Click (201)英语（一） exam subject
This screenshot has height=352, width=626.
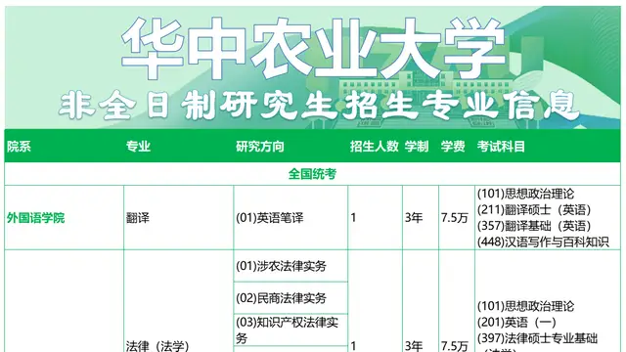[516, 323]
